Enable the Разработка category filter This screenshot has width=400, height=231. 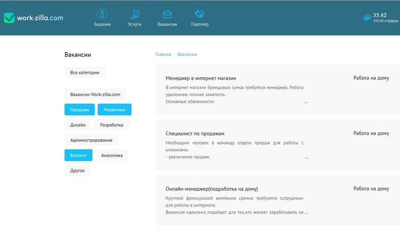point(111,125)
